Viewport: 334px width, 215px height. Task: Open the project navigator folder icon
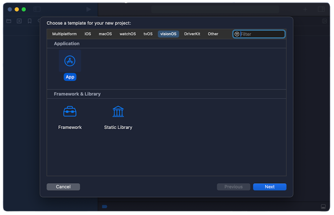(x=9, y=21)
